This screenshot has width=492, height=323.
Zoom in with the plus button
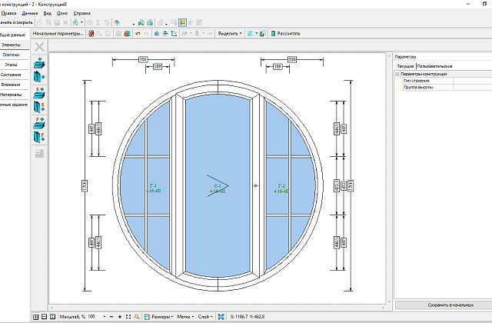(120, 317)
